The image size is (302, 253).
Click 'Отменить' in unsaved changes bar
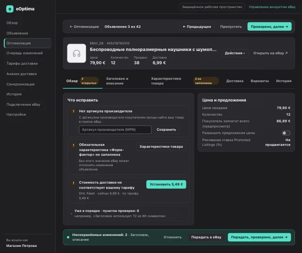pos(172,237)
